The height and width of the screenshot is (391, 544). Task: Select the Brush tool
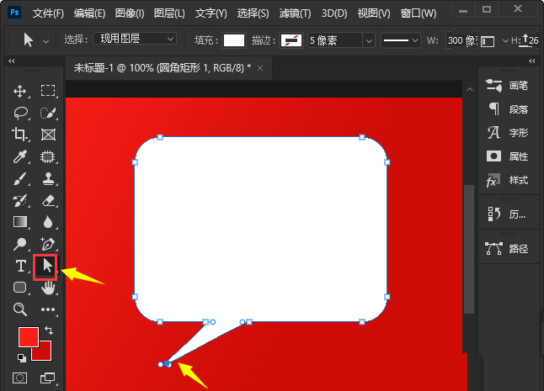[19, 179]
